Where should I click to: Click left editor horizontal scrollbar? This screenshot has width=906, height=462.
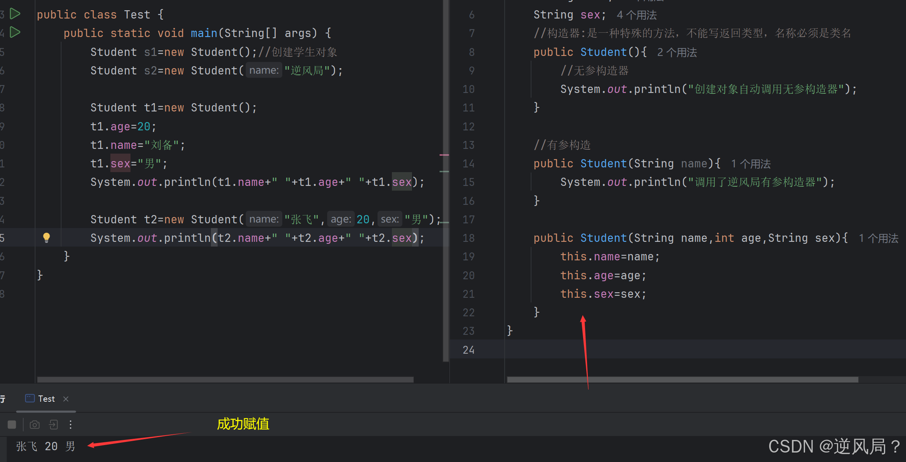[225, 380]
